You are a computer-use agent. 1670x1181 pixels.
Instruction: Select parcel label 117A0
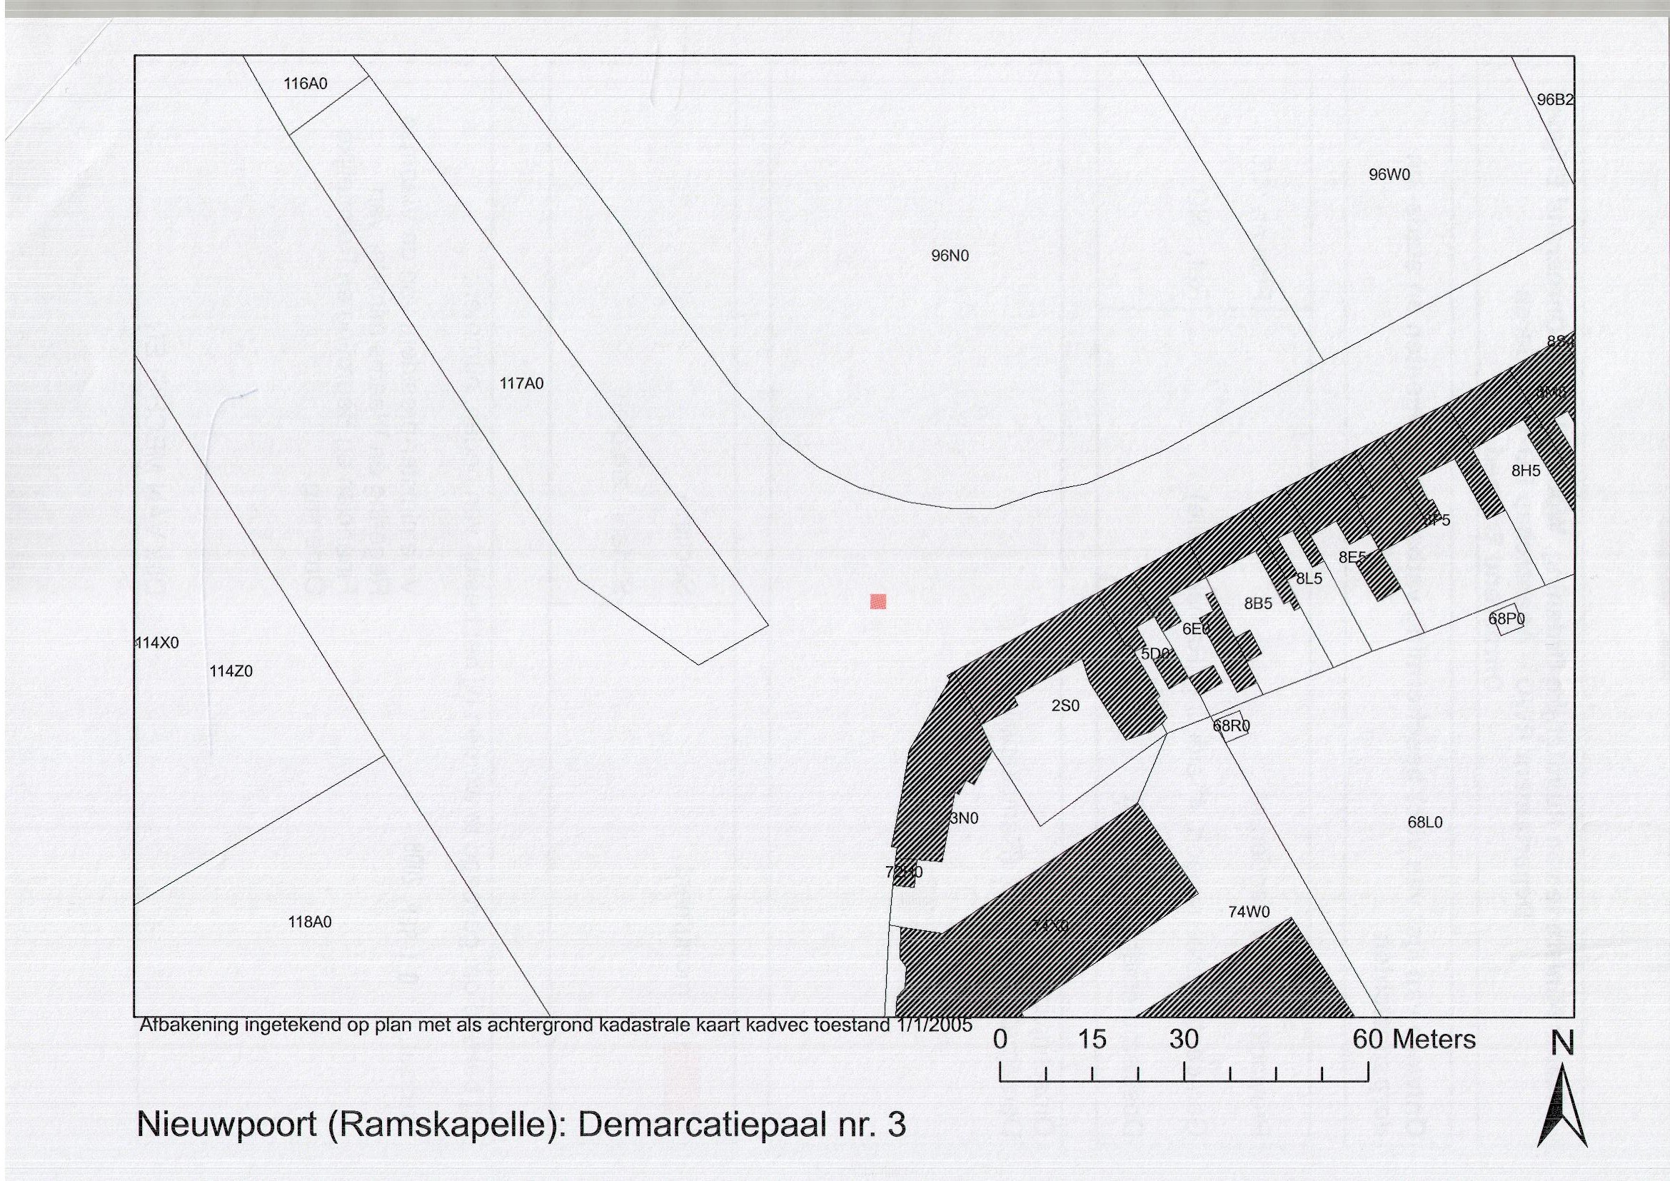521,383
